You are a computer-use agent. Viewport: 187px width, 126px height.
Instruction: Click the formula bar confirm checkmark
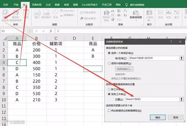click(x=44, y=31)
